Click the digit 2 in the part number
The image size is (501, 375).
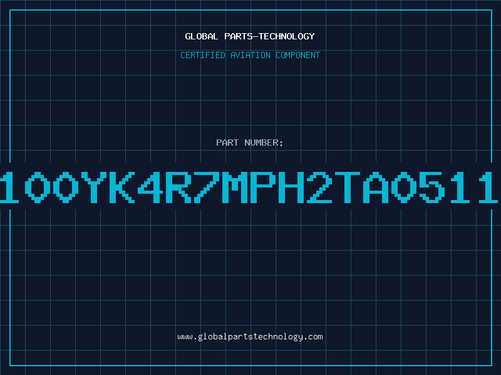319,187
